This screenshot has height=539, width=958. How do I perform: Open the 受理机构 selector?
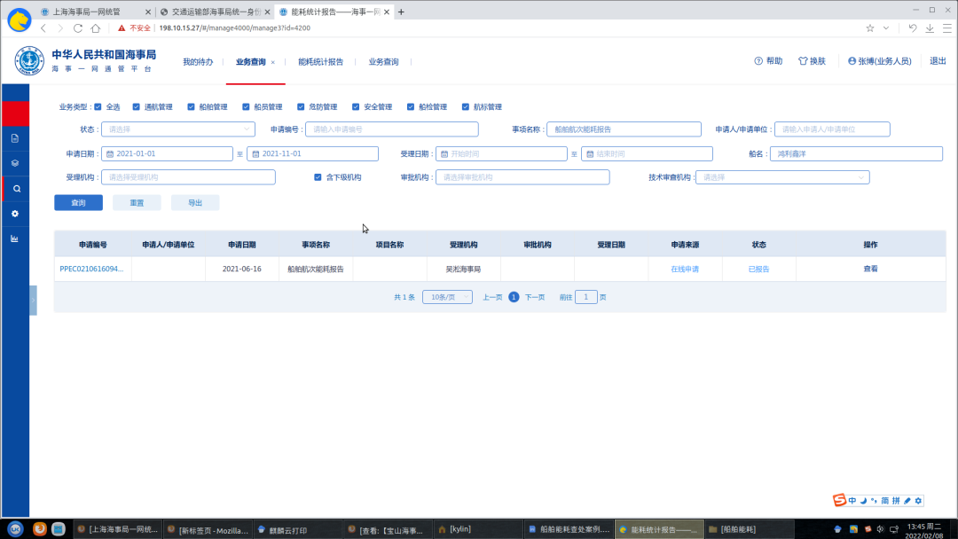tap(188, 177)
